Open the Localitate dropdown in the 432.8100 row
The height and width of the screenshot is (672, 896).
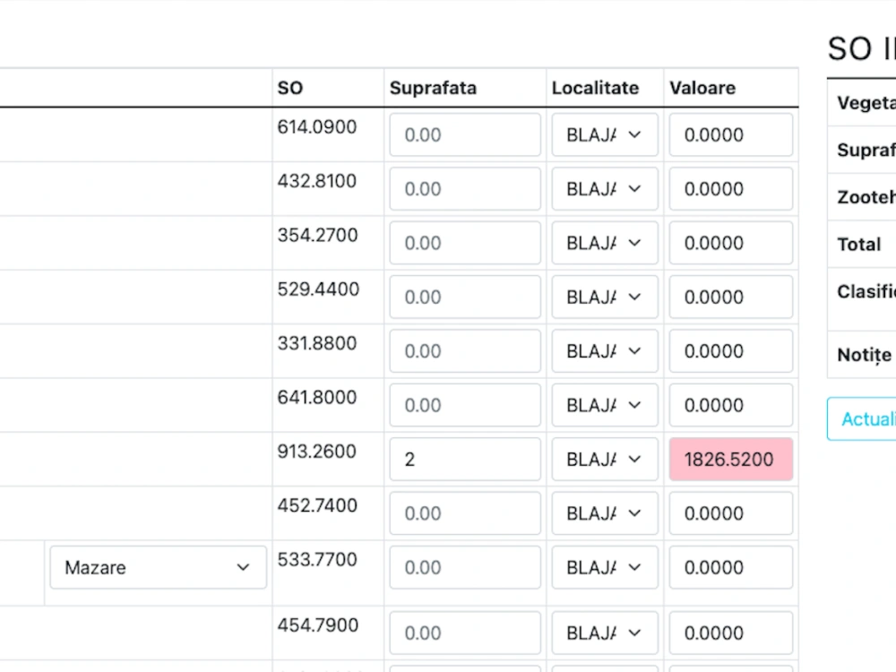click(605, 189)
